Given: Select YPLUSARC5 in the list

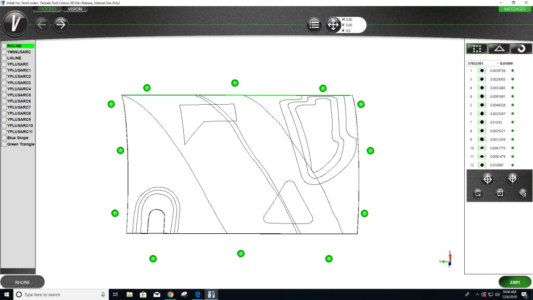Looking at the screenshot, I should coord(19,95).
